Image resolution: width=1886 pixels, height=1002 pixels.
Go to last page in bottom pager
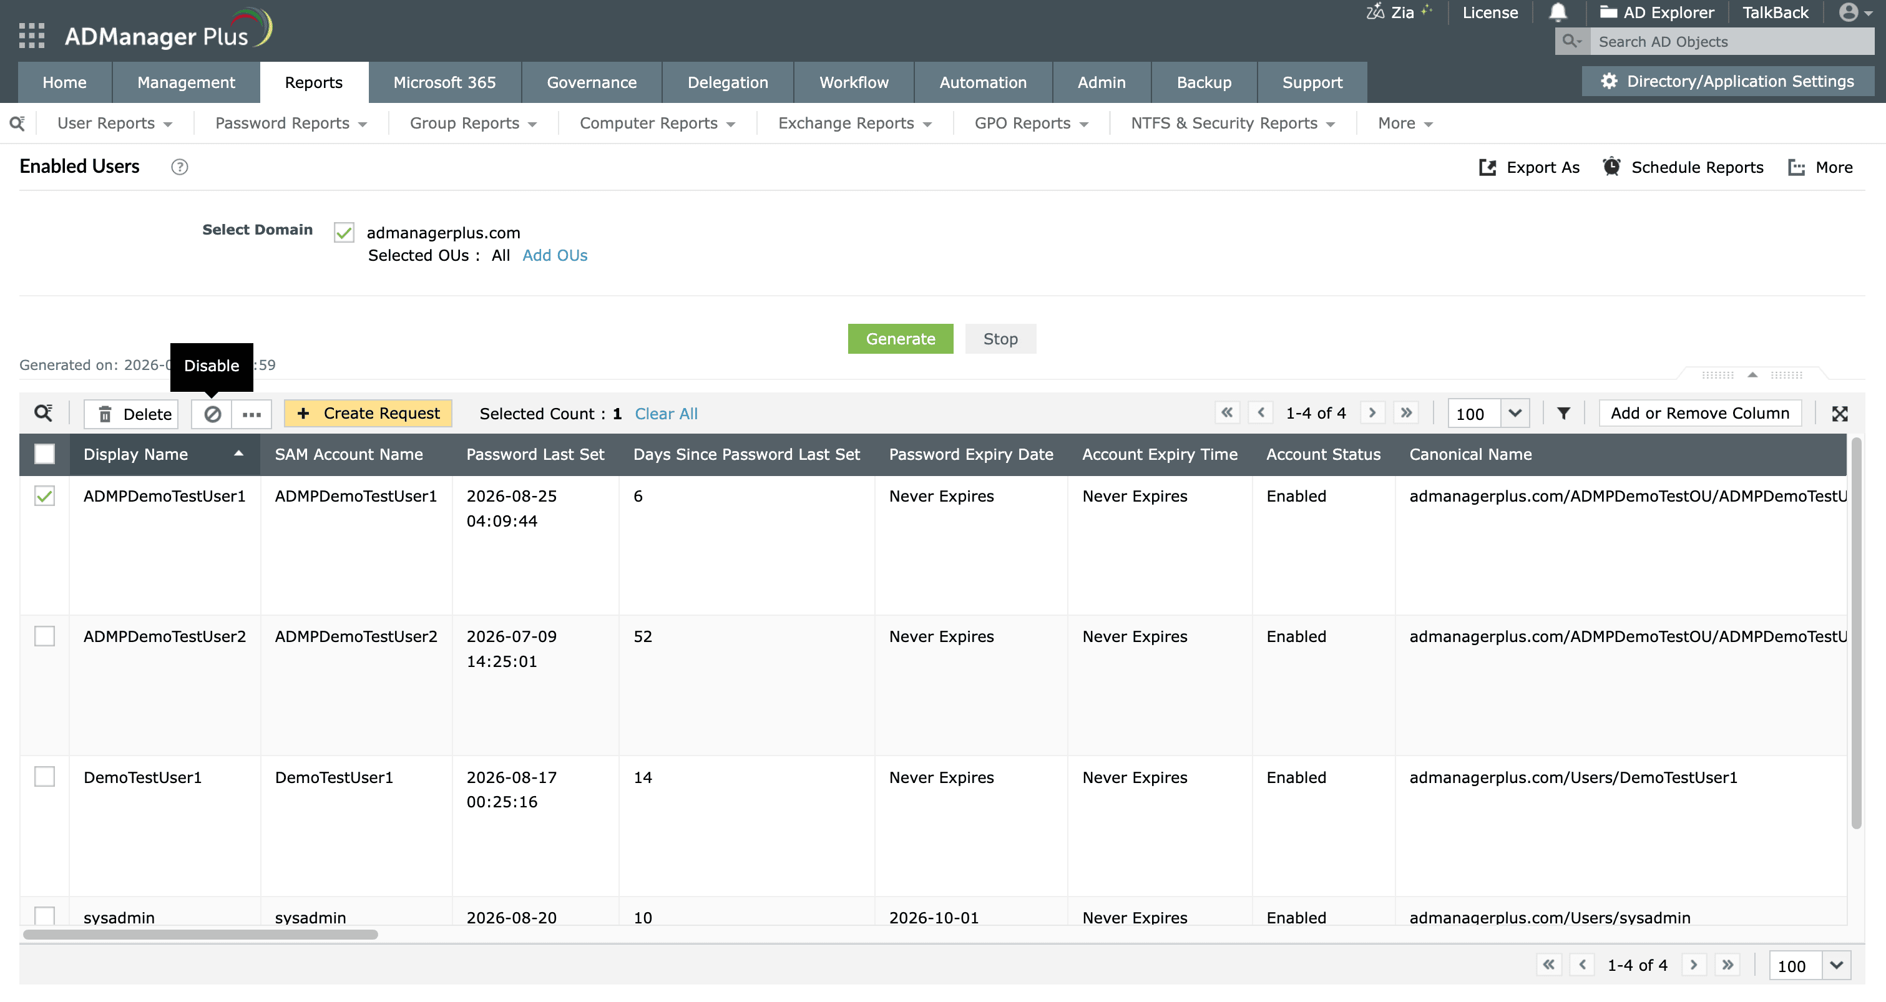pyautogui.click(x=1728, y=965)
